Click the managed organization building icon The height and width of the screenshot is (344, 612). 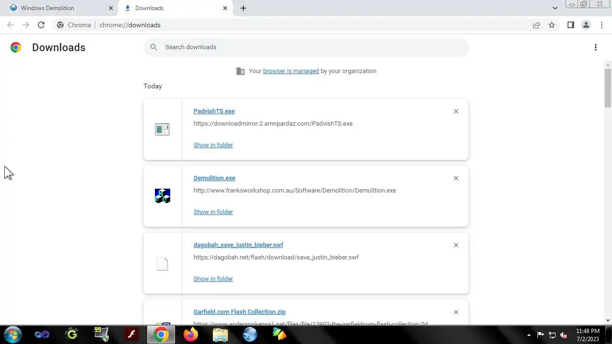click(x=240, y=71)
